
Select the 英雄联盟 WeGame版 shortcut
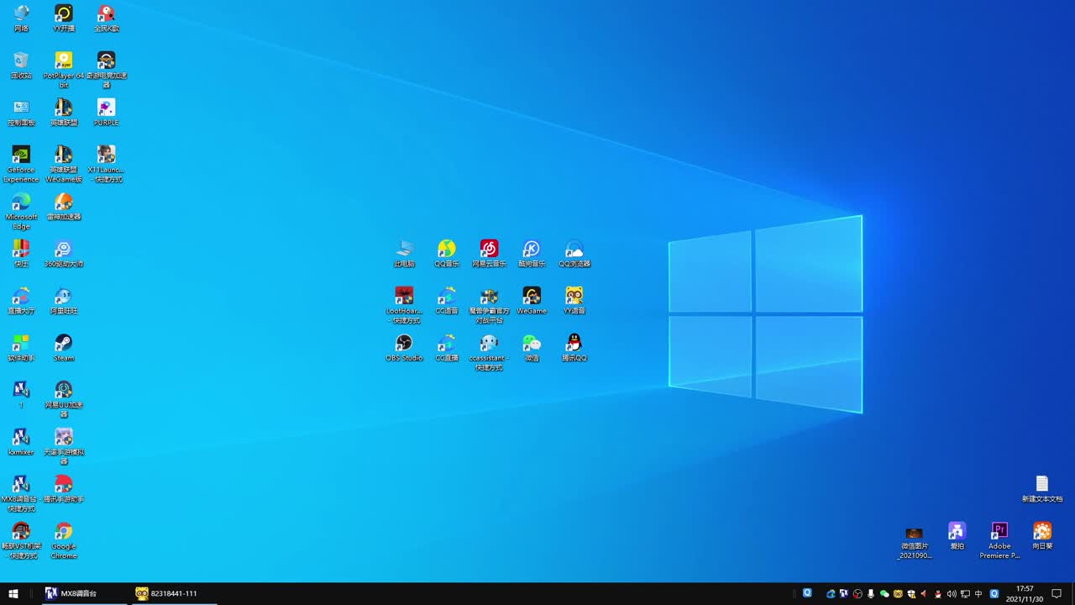coord(64,164)
